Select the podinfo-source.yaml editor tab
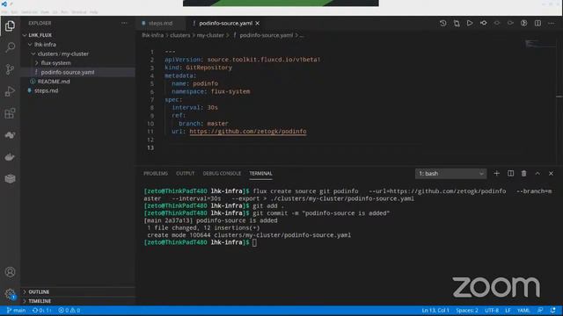The height and width of the screenshot is (316, 563). [225, 23]
